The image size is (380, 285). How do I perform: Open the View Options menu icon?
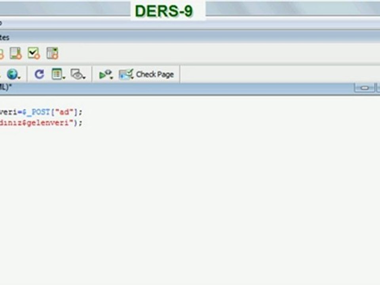[x=58, y=74]
